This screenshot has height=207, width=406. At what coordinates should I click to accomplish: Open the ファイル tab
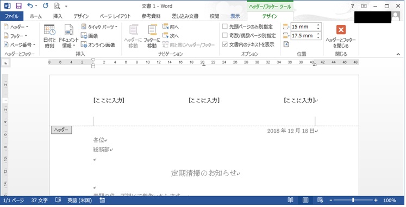(x=11, y=16)
